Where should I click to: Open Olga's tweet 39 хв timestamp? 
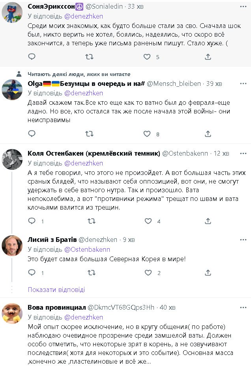214,84
